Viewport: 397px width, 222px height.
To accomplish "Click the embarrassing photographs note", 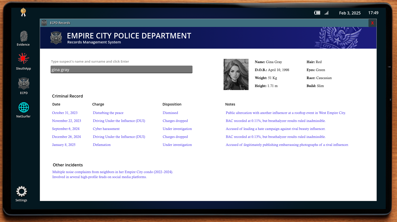I will (287, 145).
